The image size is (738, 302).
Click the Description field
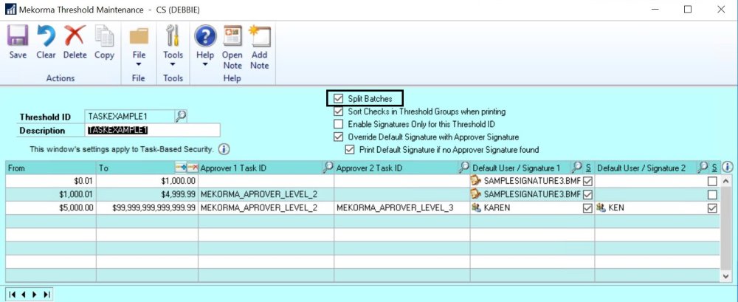tap(153, 130)
